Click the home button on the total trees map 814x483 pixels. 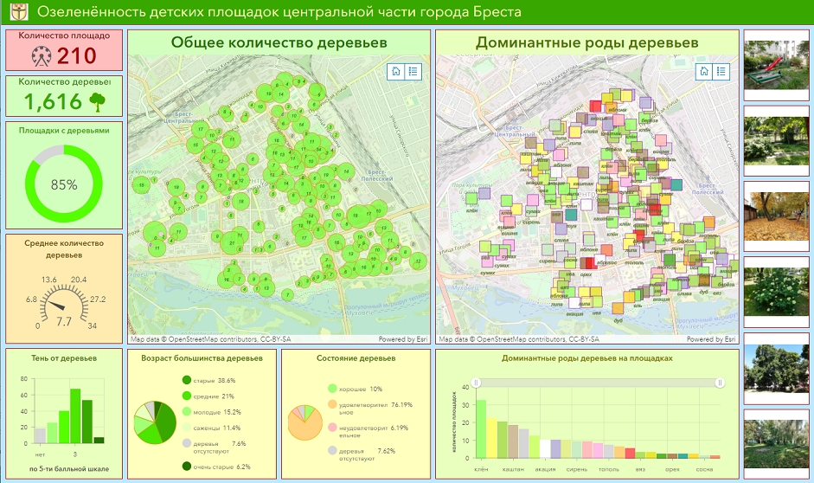click(395, 72)
